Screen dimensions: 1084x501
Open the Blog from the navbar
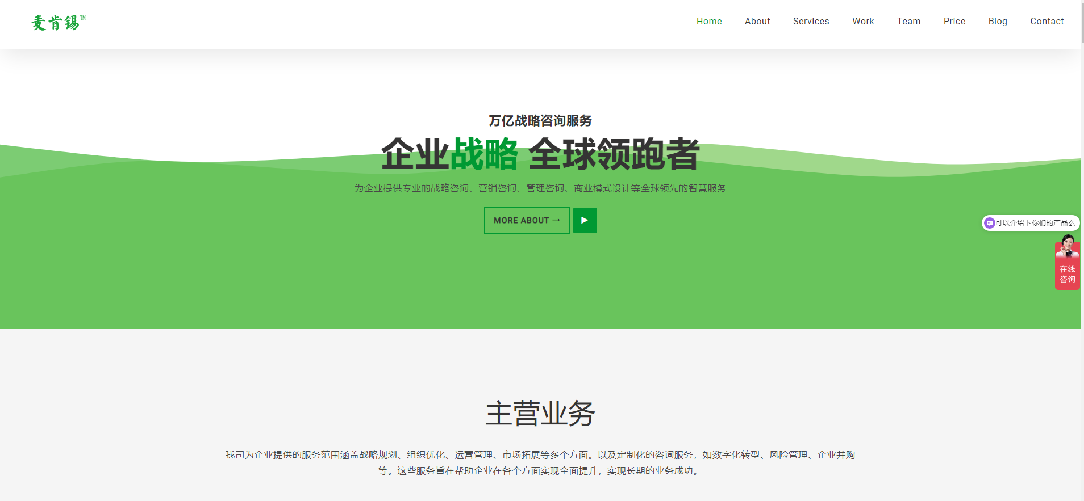pos(998,22)
